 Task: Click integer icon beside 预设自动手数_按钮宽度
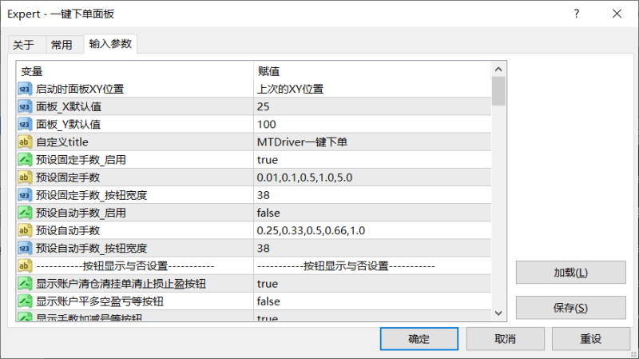point(25,248)
